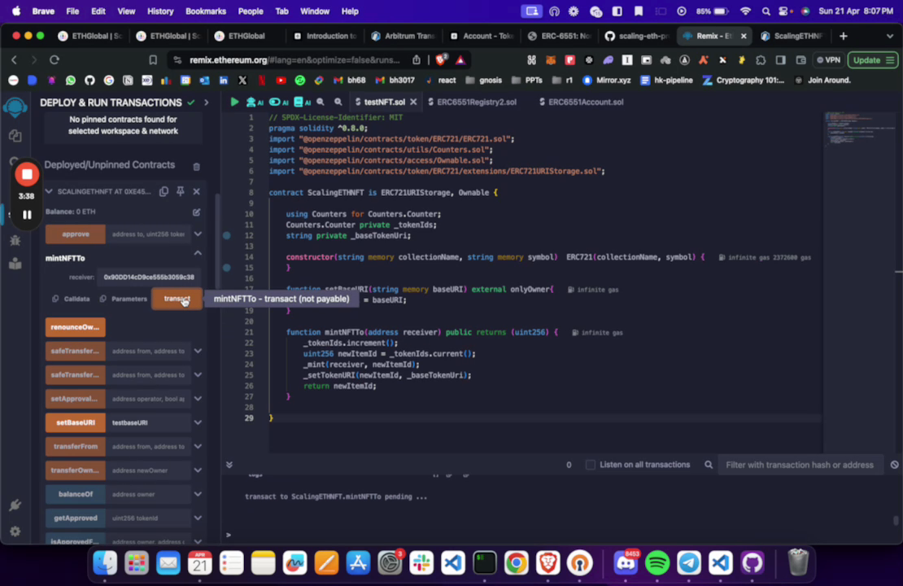This screenshot has width=903, height=586.
Task: Open Brave Shields lion icon
Action: (442, 60)
